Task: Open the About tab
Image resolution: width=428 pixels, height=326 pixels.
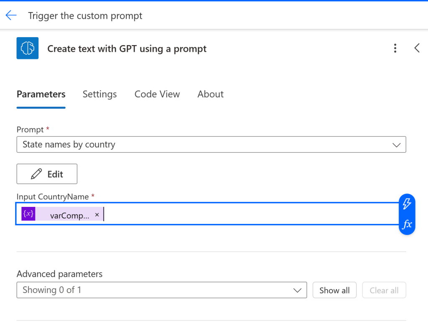Action: click(x=210, y=94)
